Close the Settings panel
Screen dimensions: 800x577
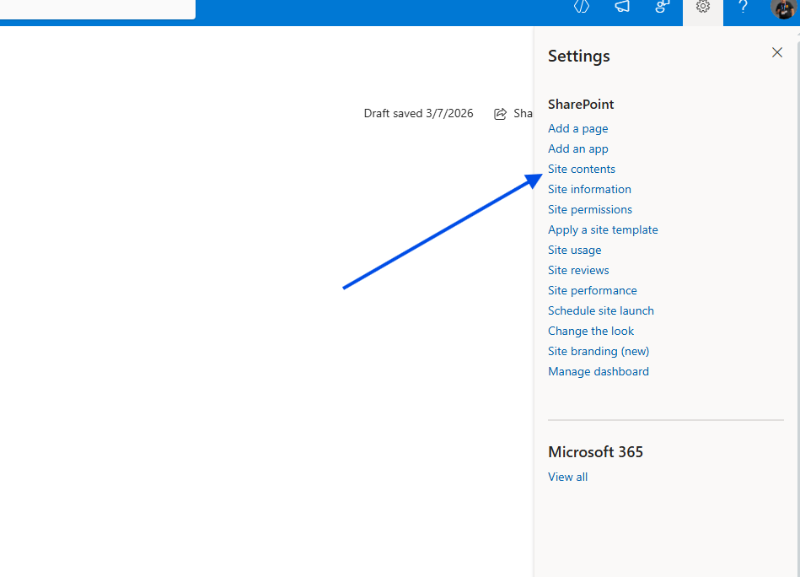coord(777,53)
